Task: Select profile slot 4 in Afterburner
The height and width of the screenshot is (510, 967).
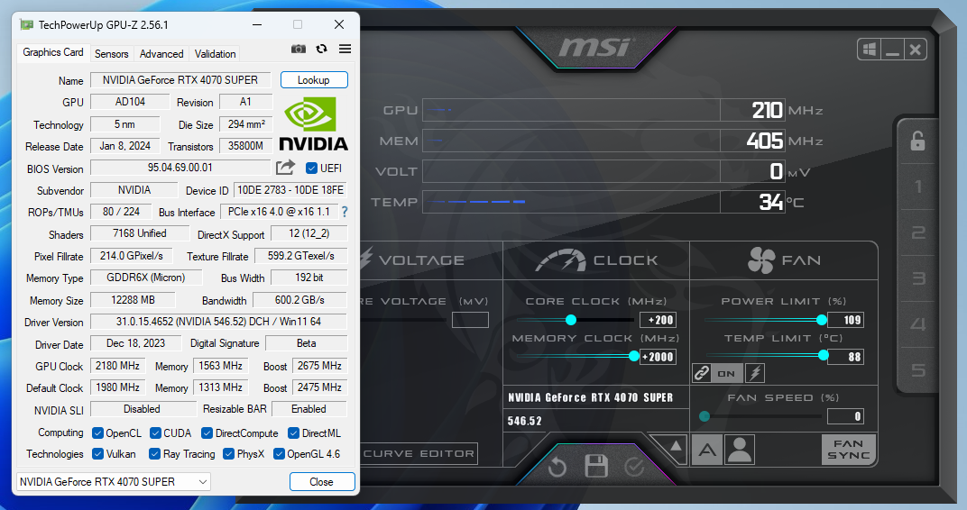Action: pyautogui.click(x=918, y=324)
